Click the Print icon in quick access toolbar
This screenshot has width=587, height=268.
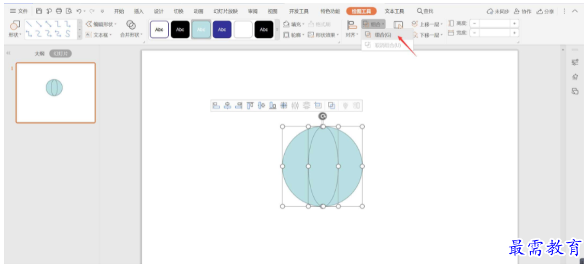point(59,12)
